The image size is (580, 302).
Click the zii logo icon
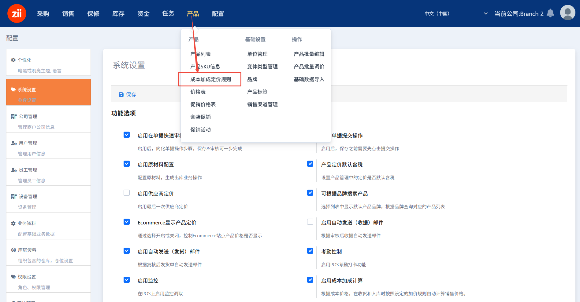17,13
